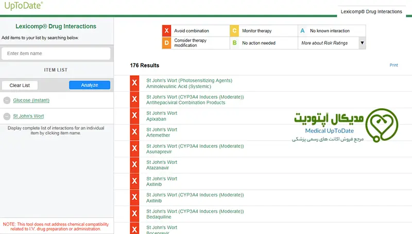
Task: Click the UpToDate logo
Action: 23,6
